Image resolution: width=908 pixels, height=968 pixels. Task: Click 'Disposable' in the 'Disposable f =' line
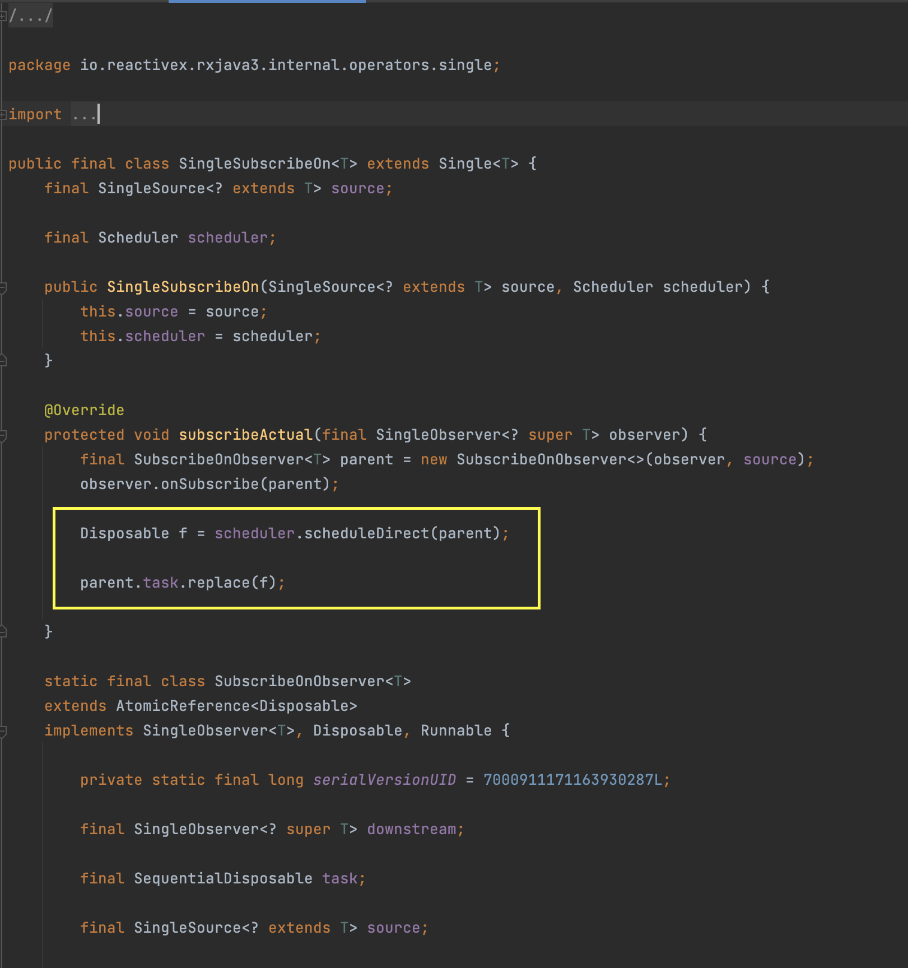[x=125, y=533]
